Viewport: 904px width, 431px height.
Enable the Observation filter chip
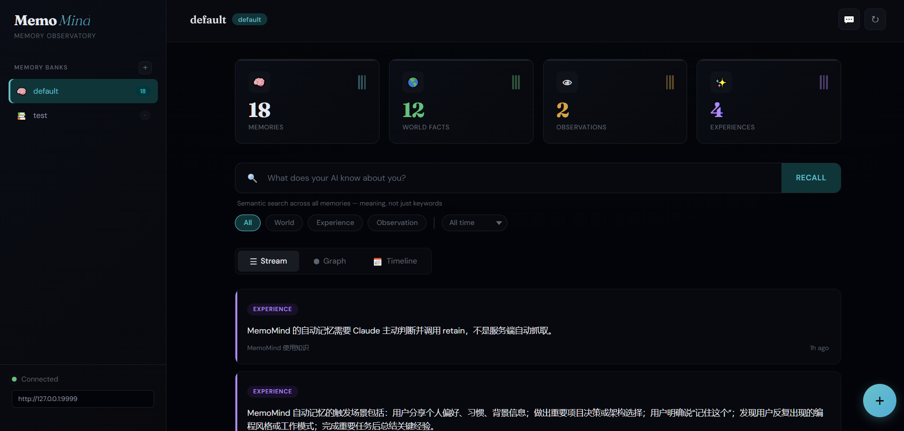click(397, 223)
